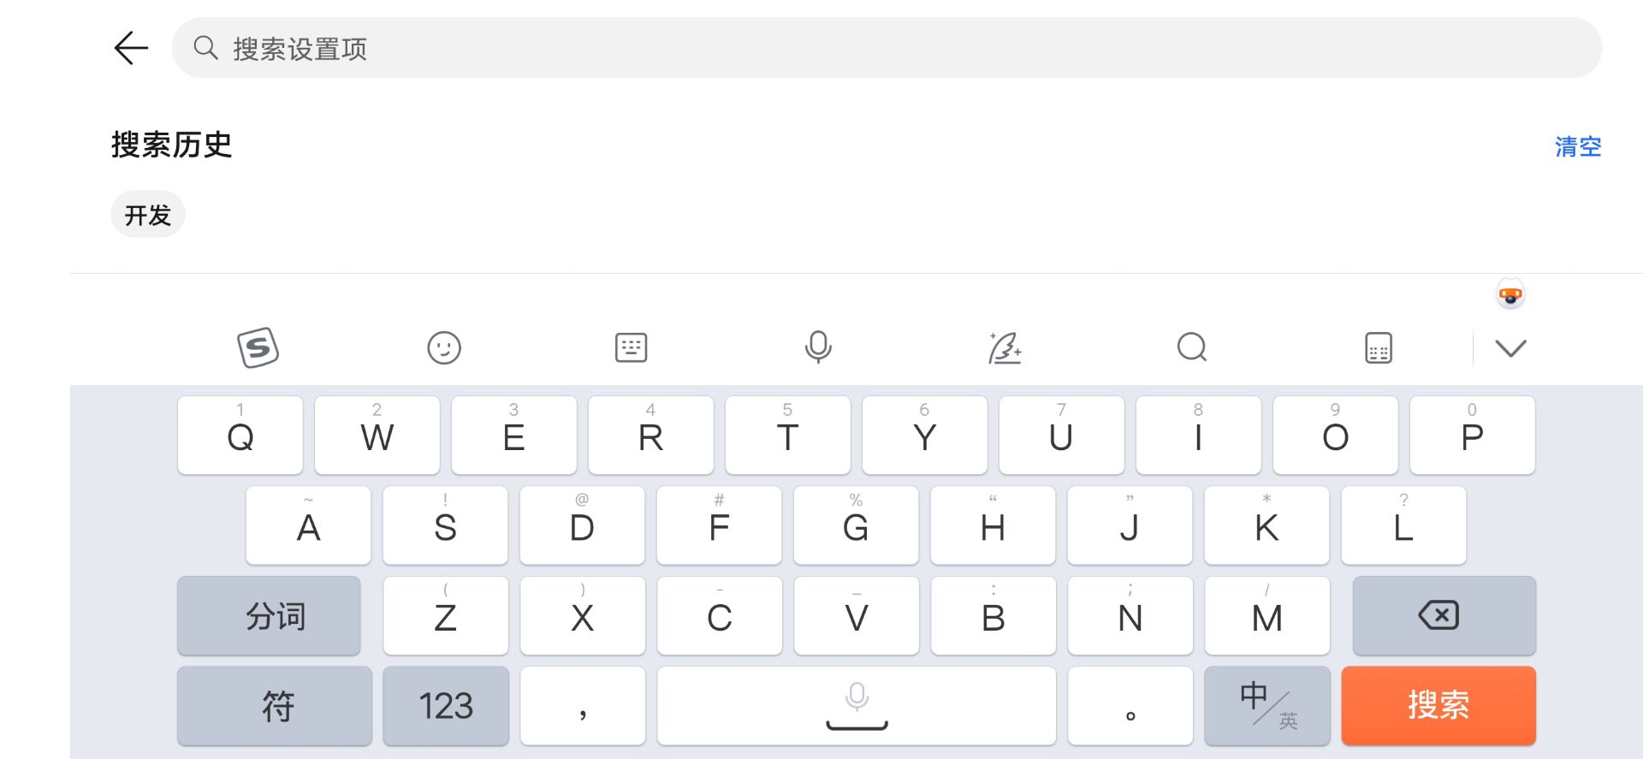The height and width of the screenshot is (759, 1643).
Task: Tap the back arrow icon
Action: [131, 48]
